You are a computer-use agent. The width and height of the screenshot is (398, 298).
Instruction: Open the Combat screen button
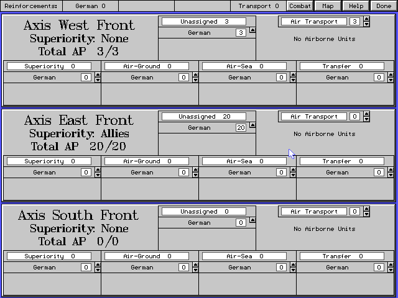pyautogui.click(x=300, y=6)
